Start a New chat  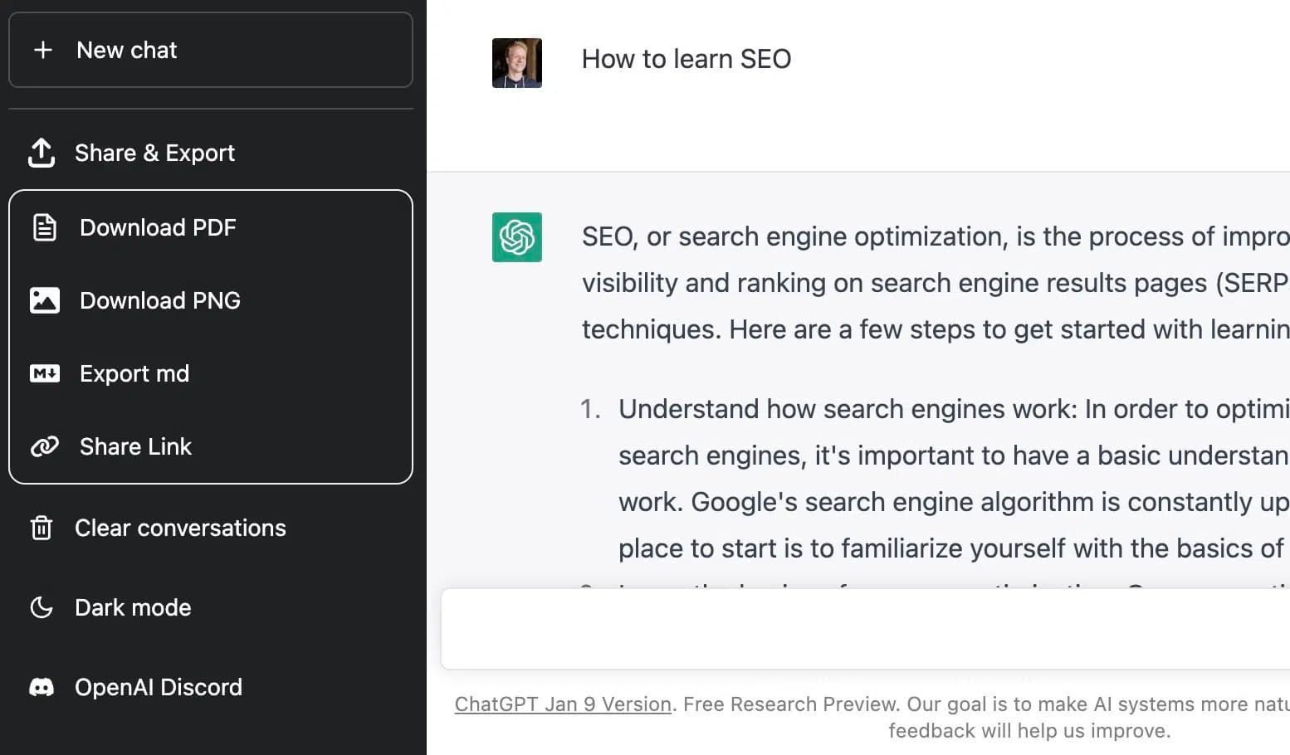(126, 50)
